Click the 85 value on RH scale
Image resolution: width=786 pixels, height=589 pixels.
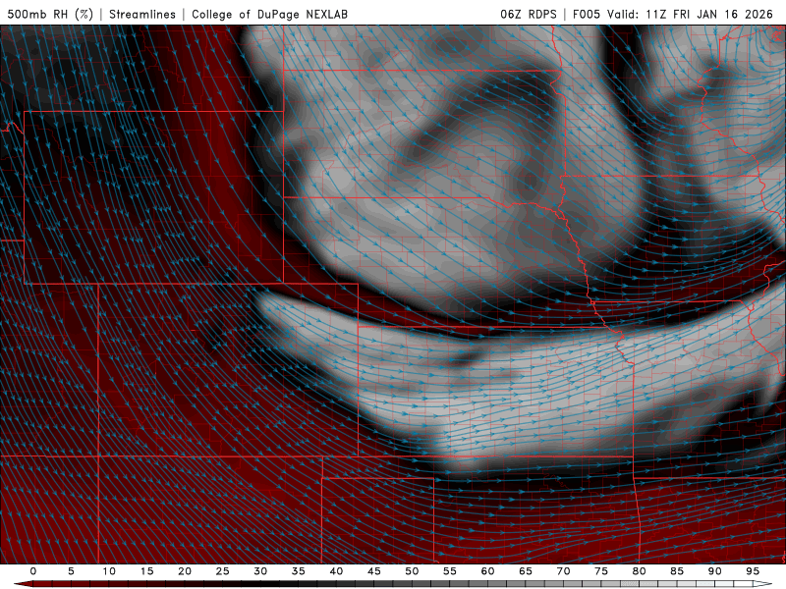click(x=677, y=571)
